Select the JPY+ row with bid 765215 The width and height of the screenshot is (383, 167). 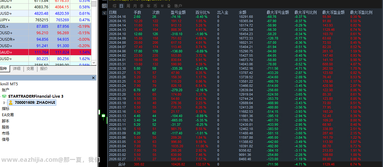[x=46, y=20]
